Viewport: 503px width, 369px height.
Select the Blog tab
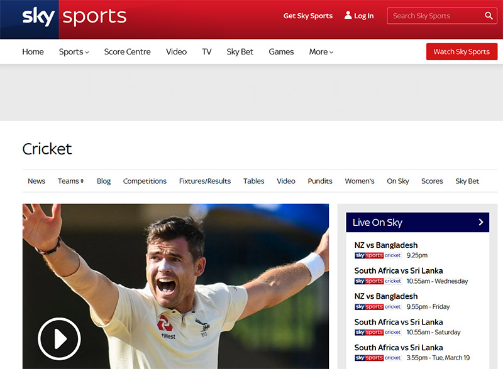104,181
